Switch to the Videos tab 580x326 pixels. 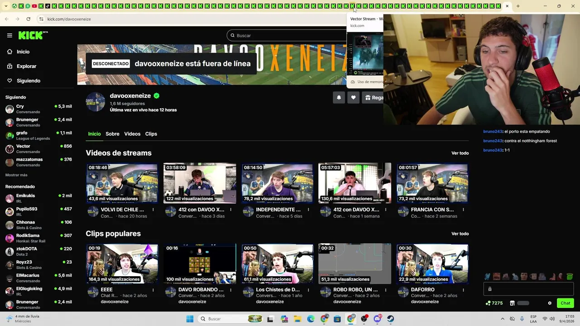[132, 134]
